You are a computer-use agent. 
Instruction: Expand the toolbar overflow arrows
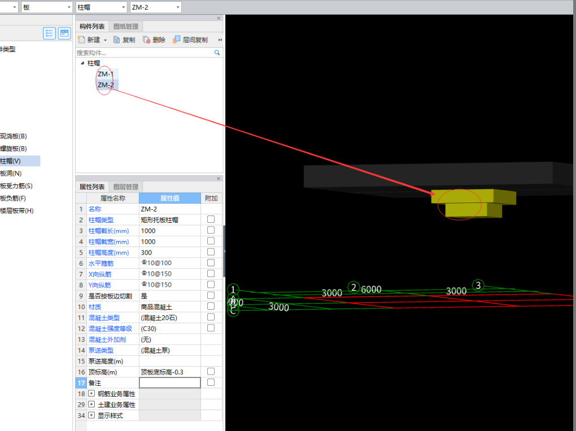tap(220, 39)
